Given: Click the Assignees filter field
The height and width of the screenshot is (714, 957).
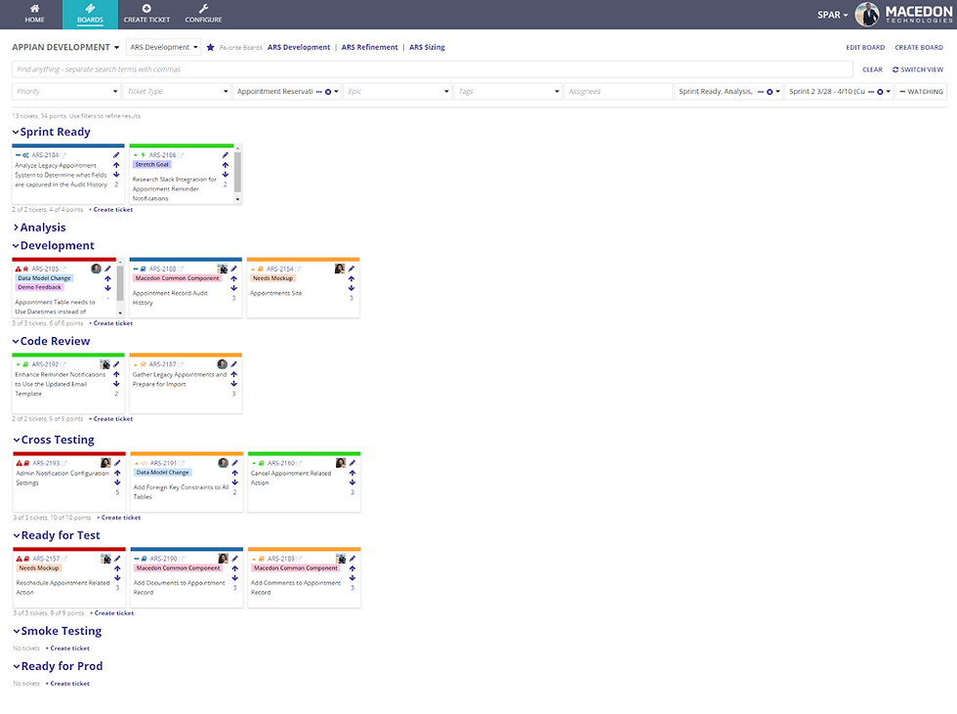Looking at the screenshot, I should pos(618,92).
